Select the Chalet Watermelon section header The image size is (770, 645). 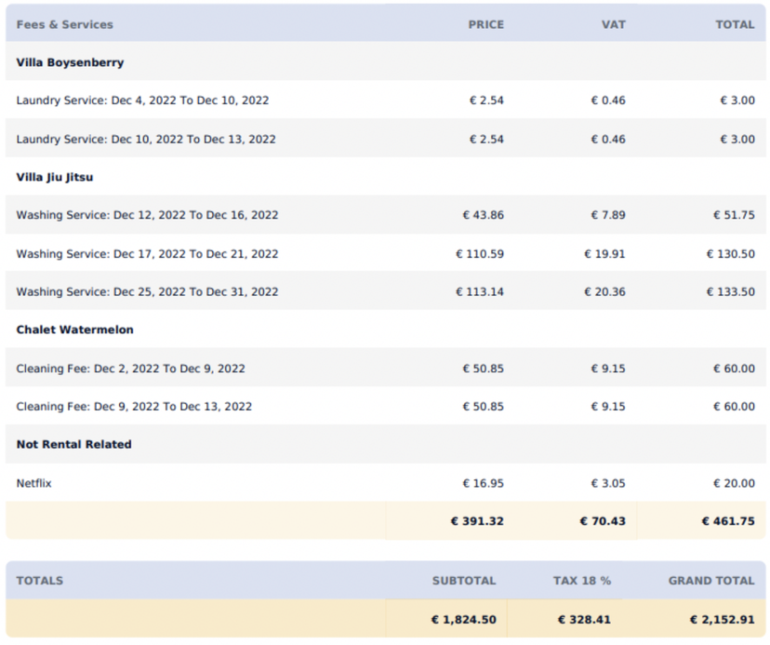point(73,329)
